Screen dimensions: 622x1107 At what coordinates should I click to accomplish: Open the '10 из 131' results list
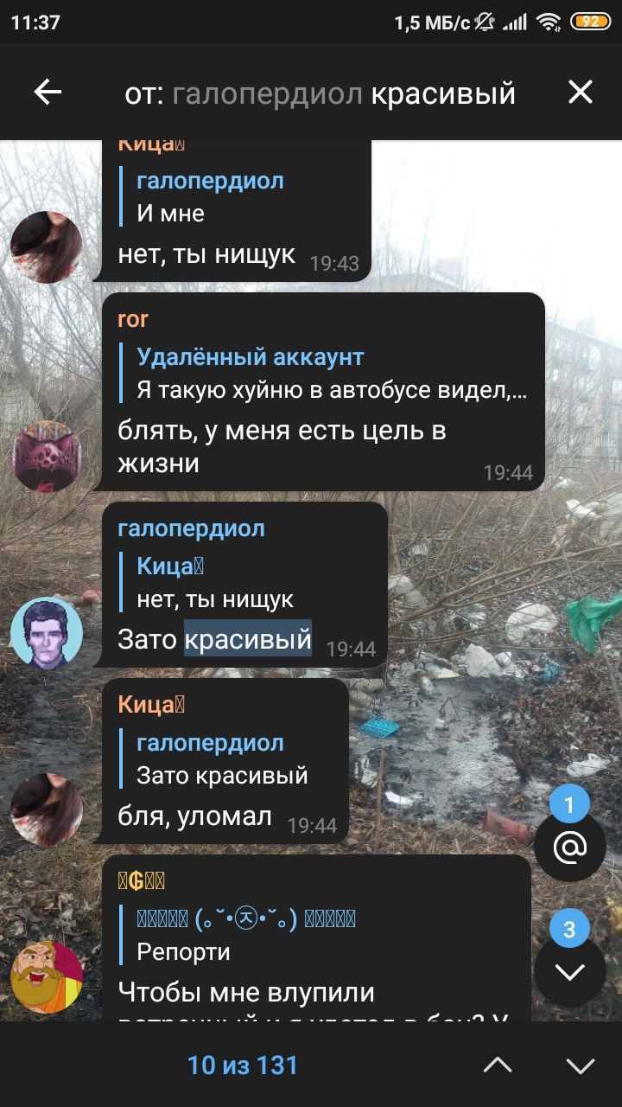tap(243, 1065)
